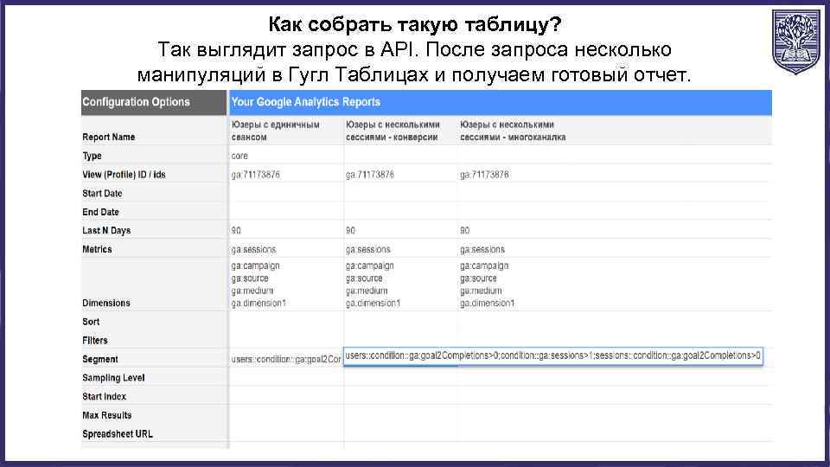Select the 'Configuration Options' header cell
This screenshot has height=467, width=830.
click(154, 102)
